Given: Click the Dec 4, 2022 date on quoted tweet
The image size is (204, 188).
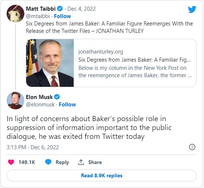Looking at the screenshot, I should [x=82, y=9].
